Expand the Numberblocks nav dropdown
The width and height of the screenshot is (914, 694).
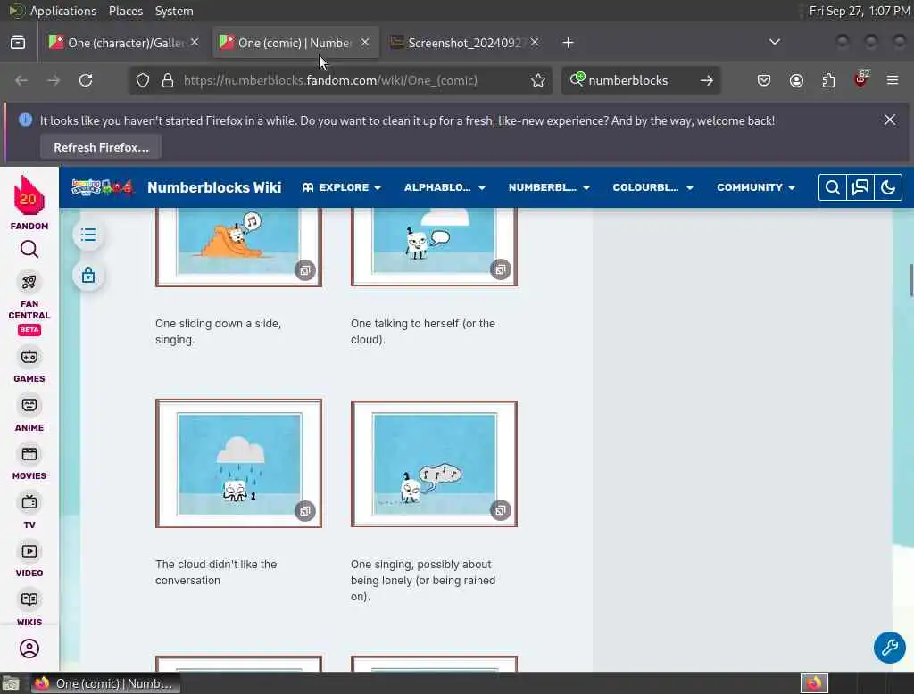click(x=549, y=187)
